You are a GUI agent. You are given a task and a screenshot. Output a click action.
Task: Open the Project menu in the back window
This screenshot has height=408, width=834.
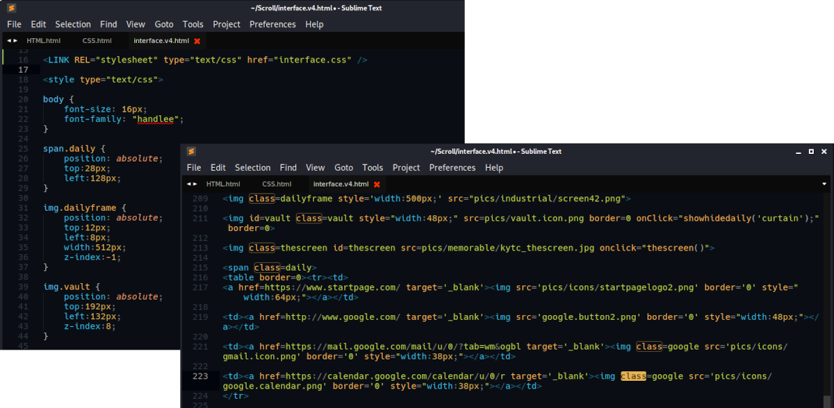tap(227, 24)
